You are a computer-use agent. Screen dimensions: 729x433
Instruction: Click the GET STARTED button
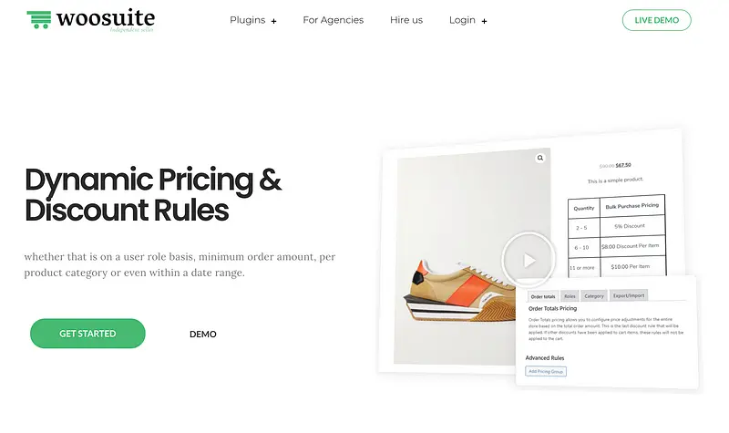pos(87,334)
